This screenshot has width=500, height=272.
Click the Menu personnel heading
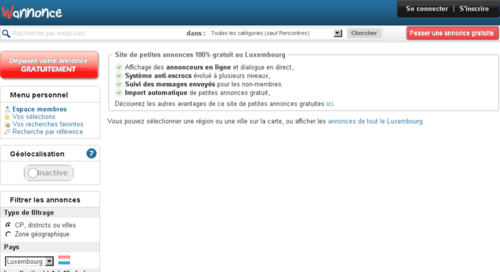coord(39,95)
